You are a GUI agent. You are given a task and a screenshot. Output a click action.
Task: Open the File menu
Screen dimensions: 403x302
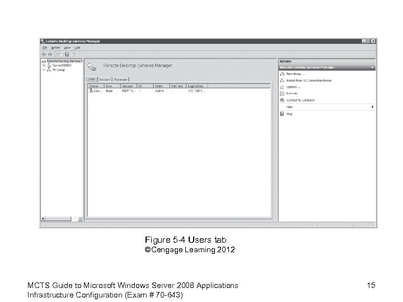(45, 48)
